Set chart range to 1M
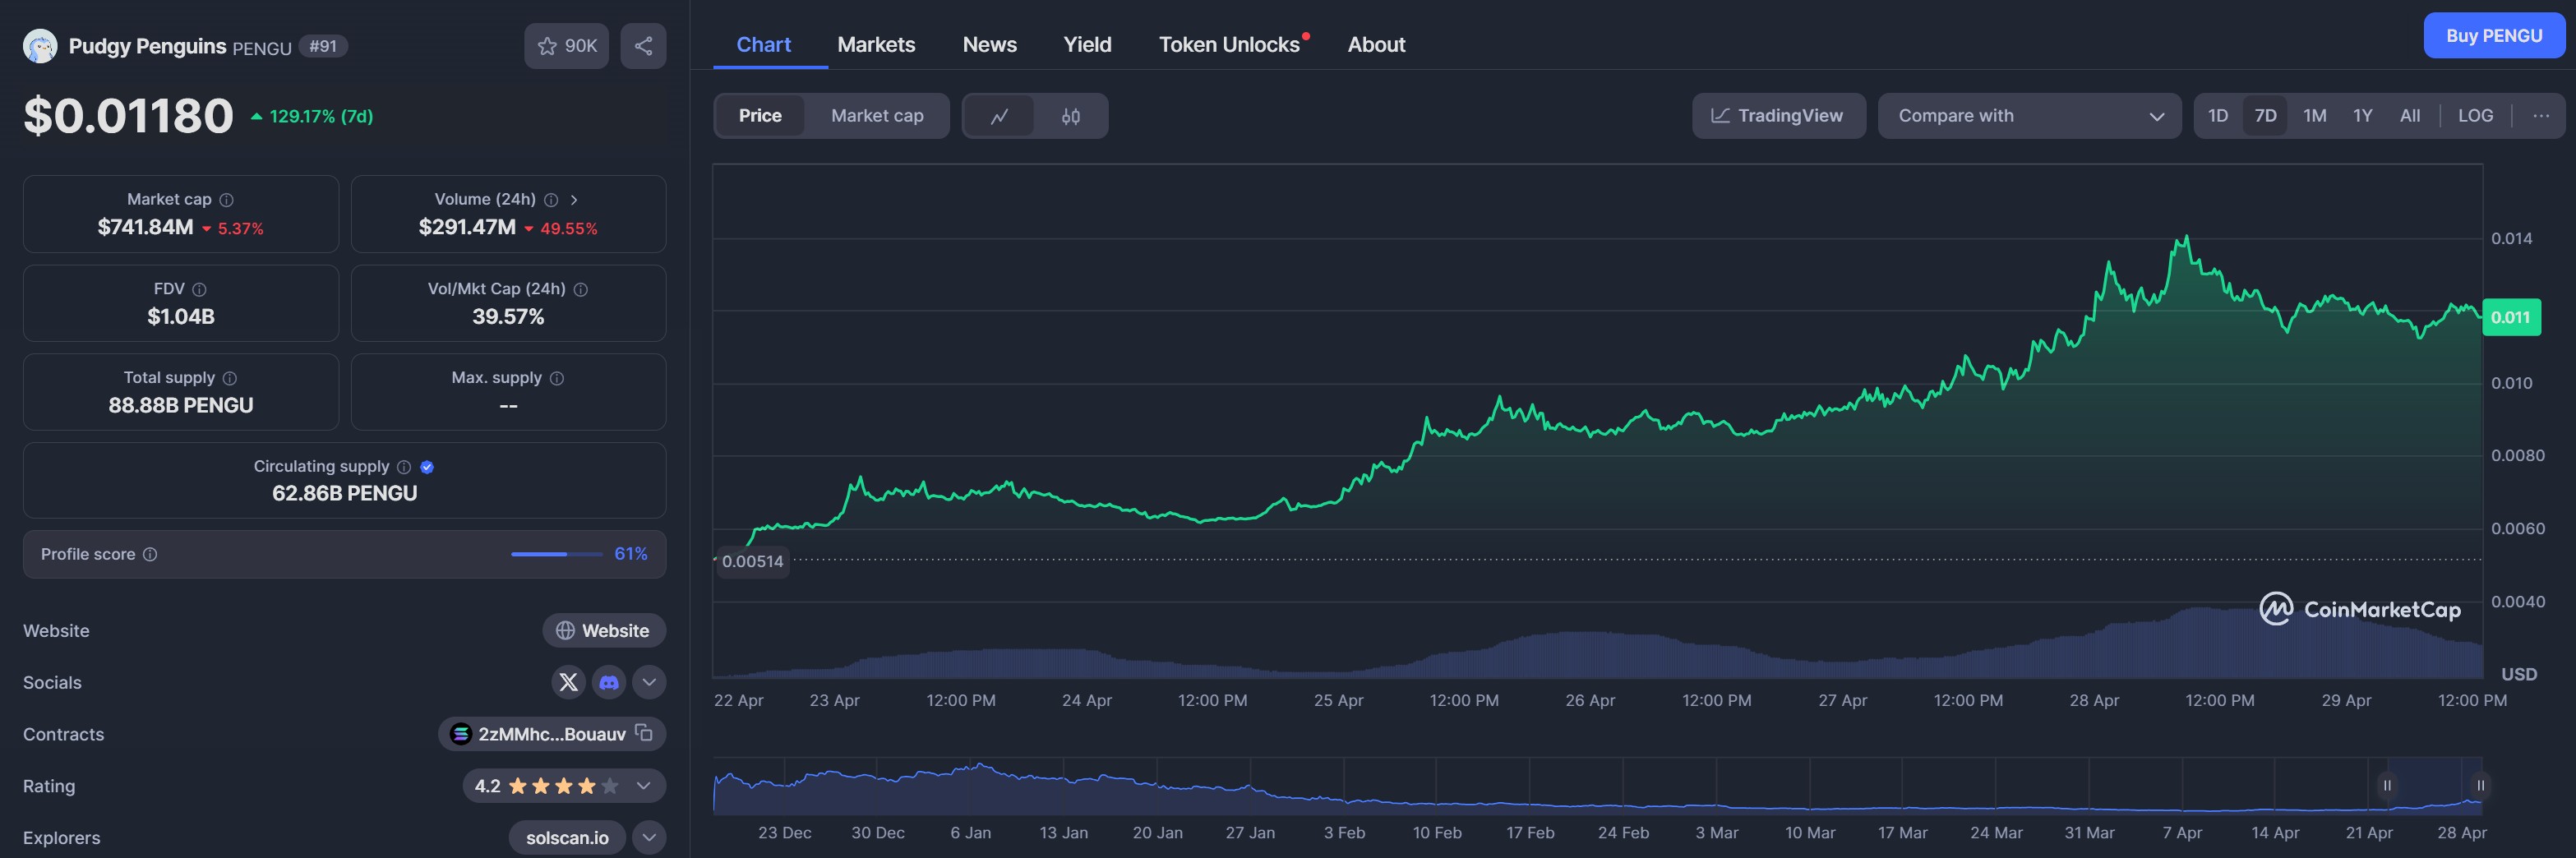2576x858 pixels. click(x=2314, y=116)
